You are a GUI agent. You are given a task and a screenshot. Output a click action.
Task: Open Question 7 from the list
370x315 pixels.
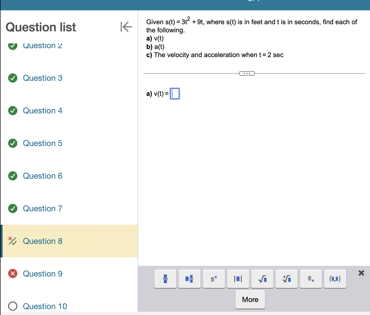tap(42, 208)
